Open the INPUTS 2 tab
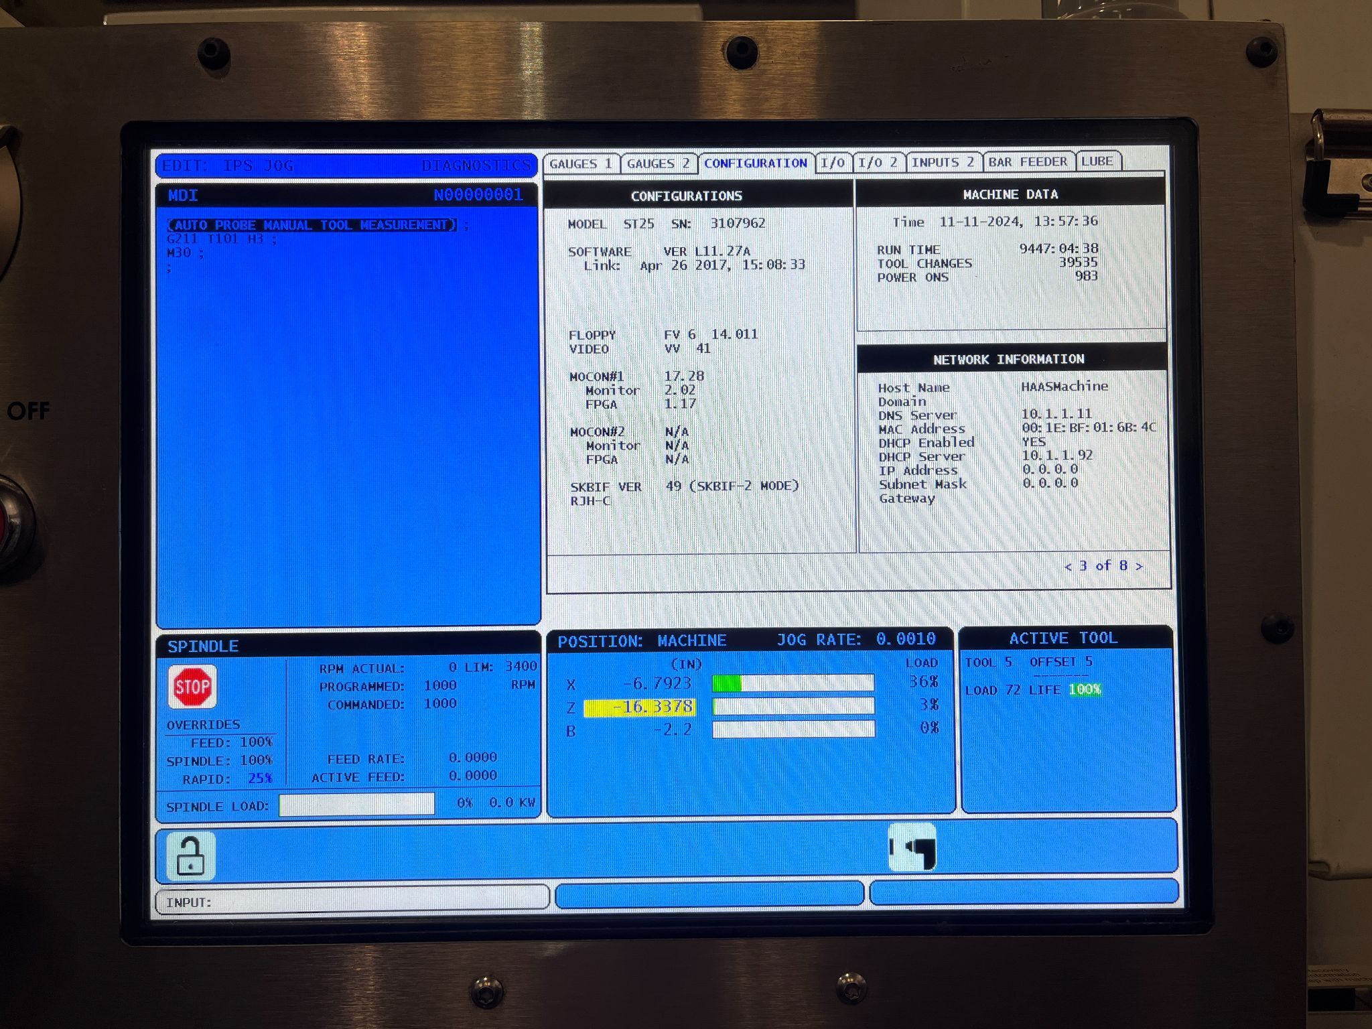1372x1029 pixels. 943,162
